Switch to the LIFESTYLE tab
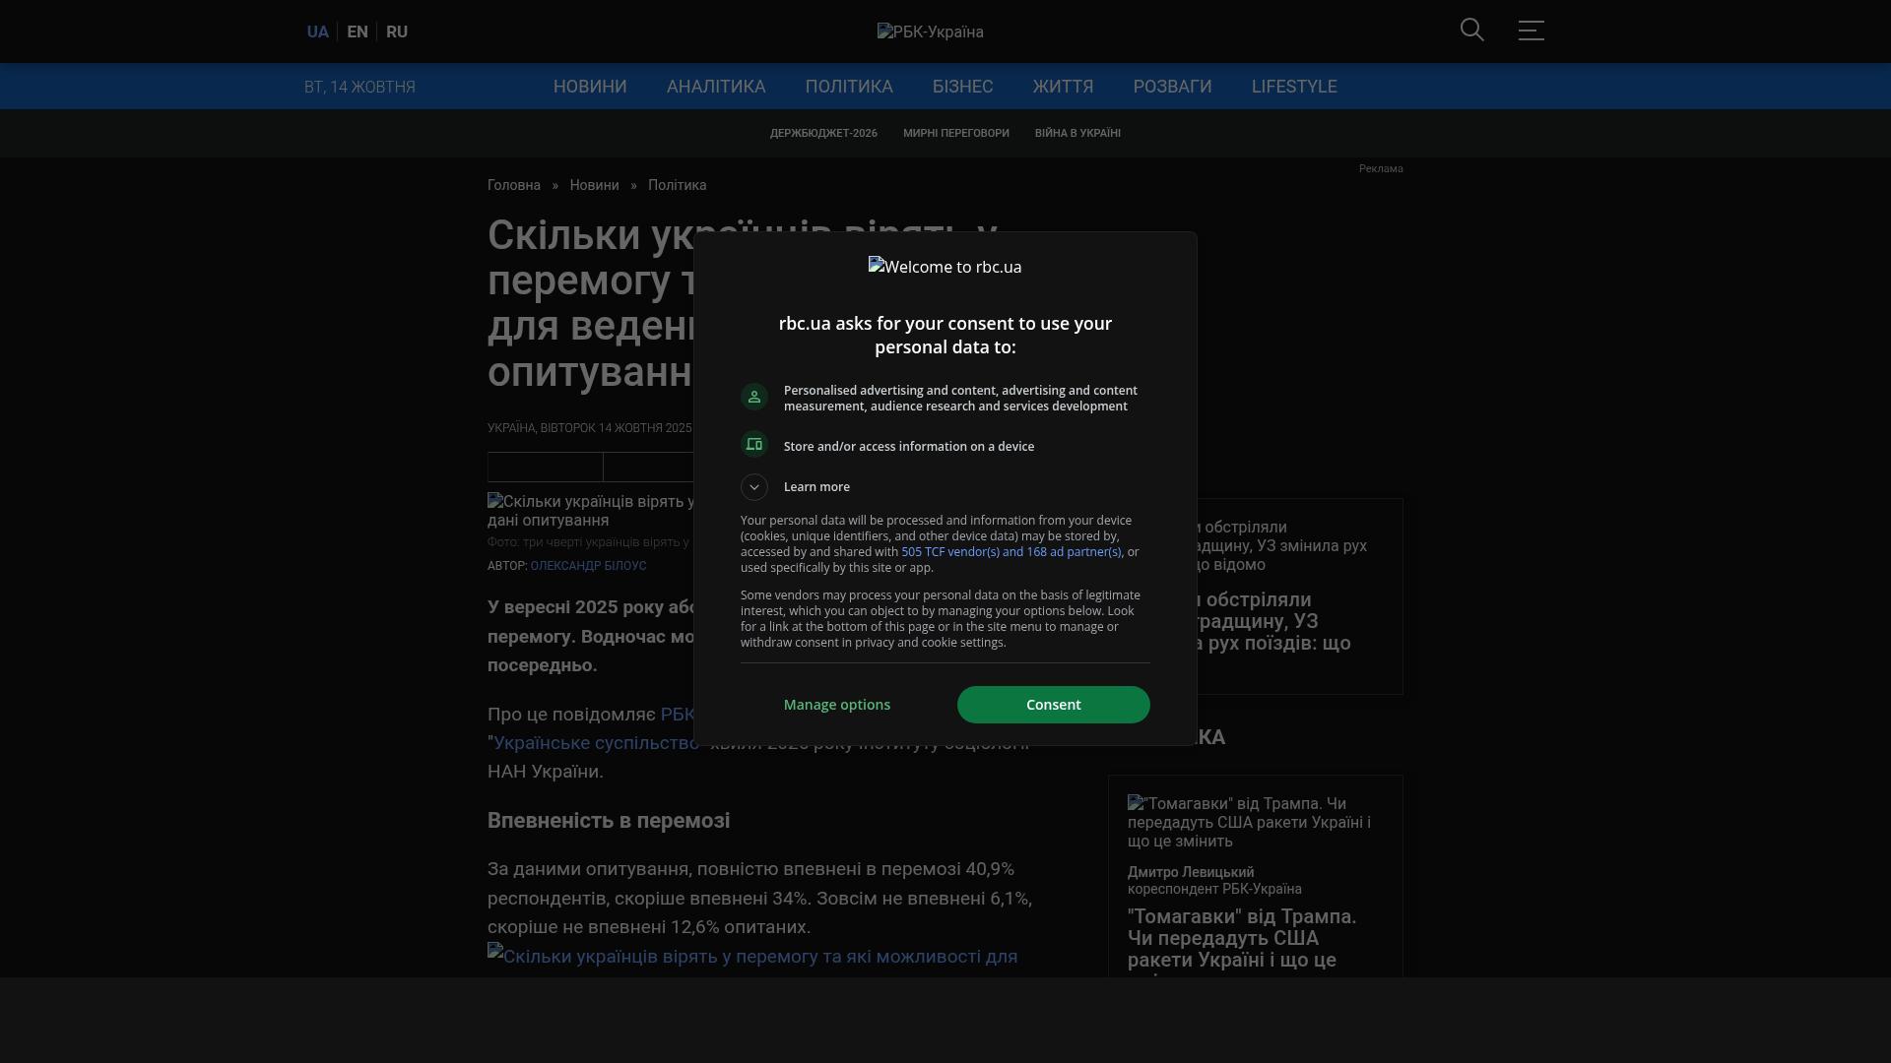The height and width of the screenshot is (1063, 1891). (1294, 87)
